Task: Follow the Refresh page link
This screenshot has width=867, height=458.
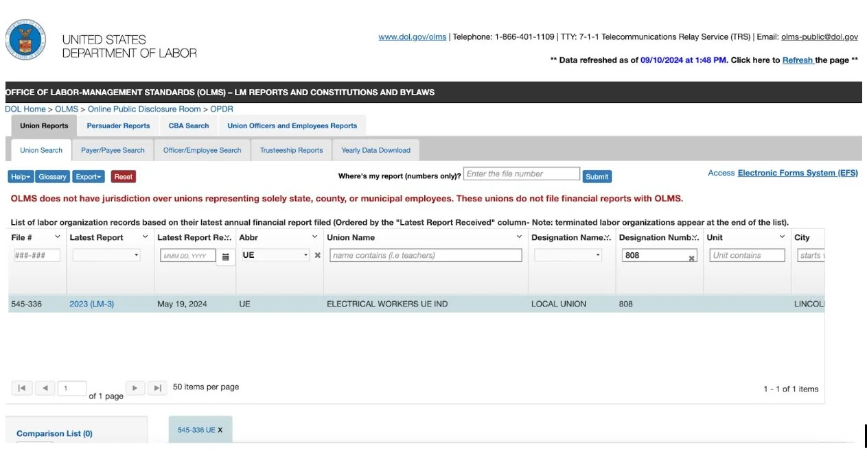Action: coord(798,60)
